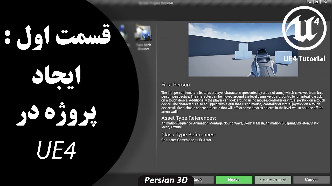Click the "Asset Type References:" heading
This screenshot has width=332, height=186.
coord(189,118)
